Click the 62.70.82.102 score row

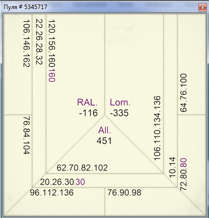pyautogui.click(x=82, y=168)
